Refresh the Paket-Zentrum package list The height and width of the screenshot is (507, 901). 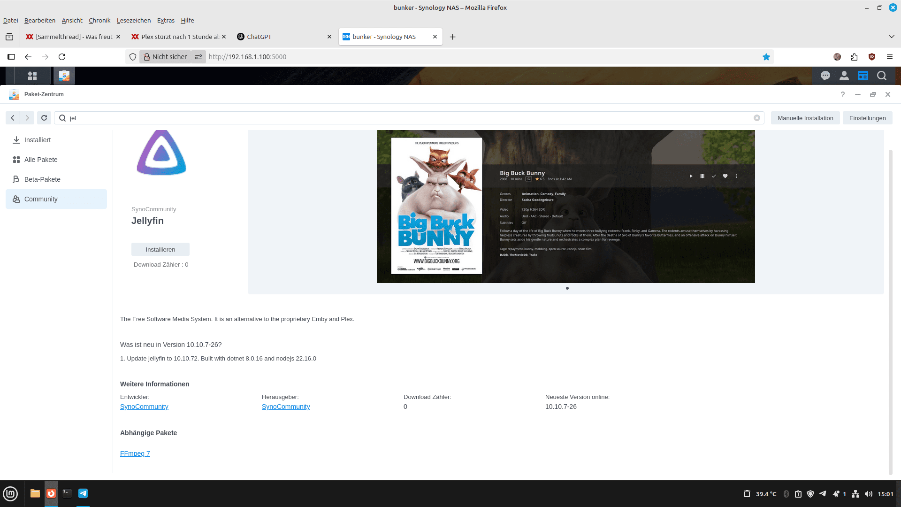pyautogui.click(x=44, y=118)
